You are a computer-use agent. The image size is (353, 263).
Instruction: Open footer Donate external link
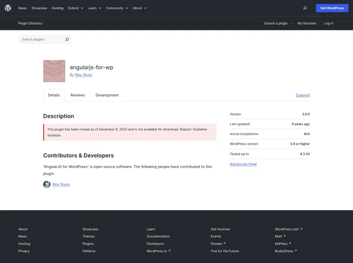click(218, 244)
